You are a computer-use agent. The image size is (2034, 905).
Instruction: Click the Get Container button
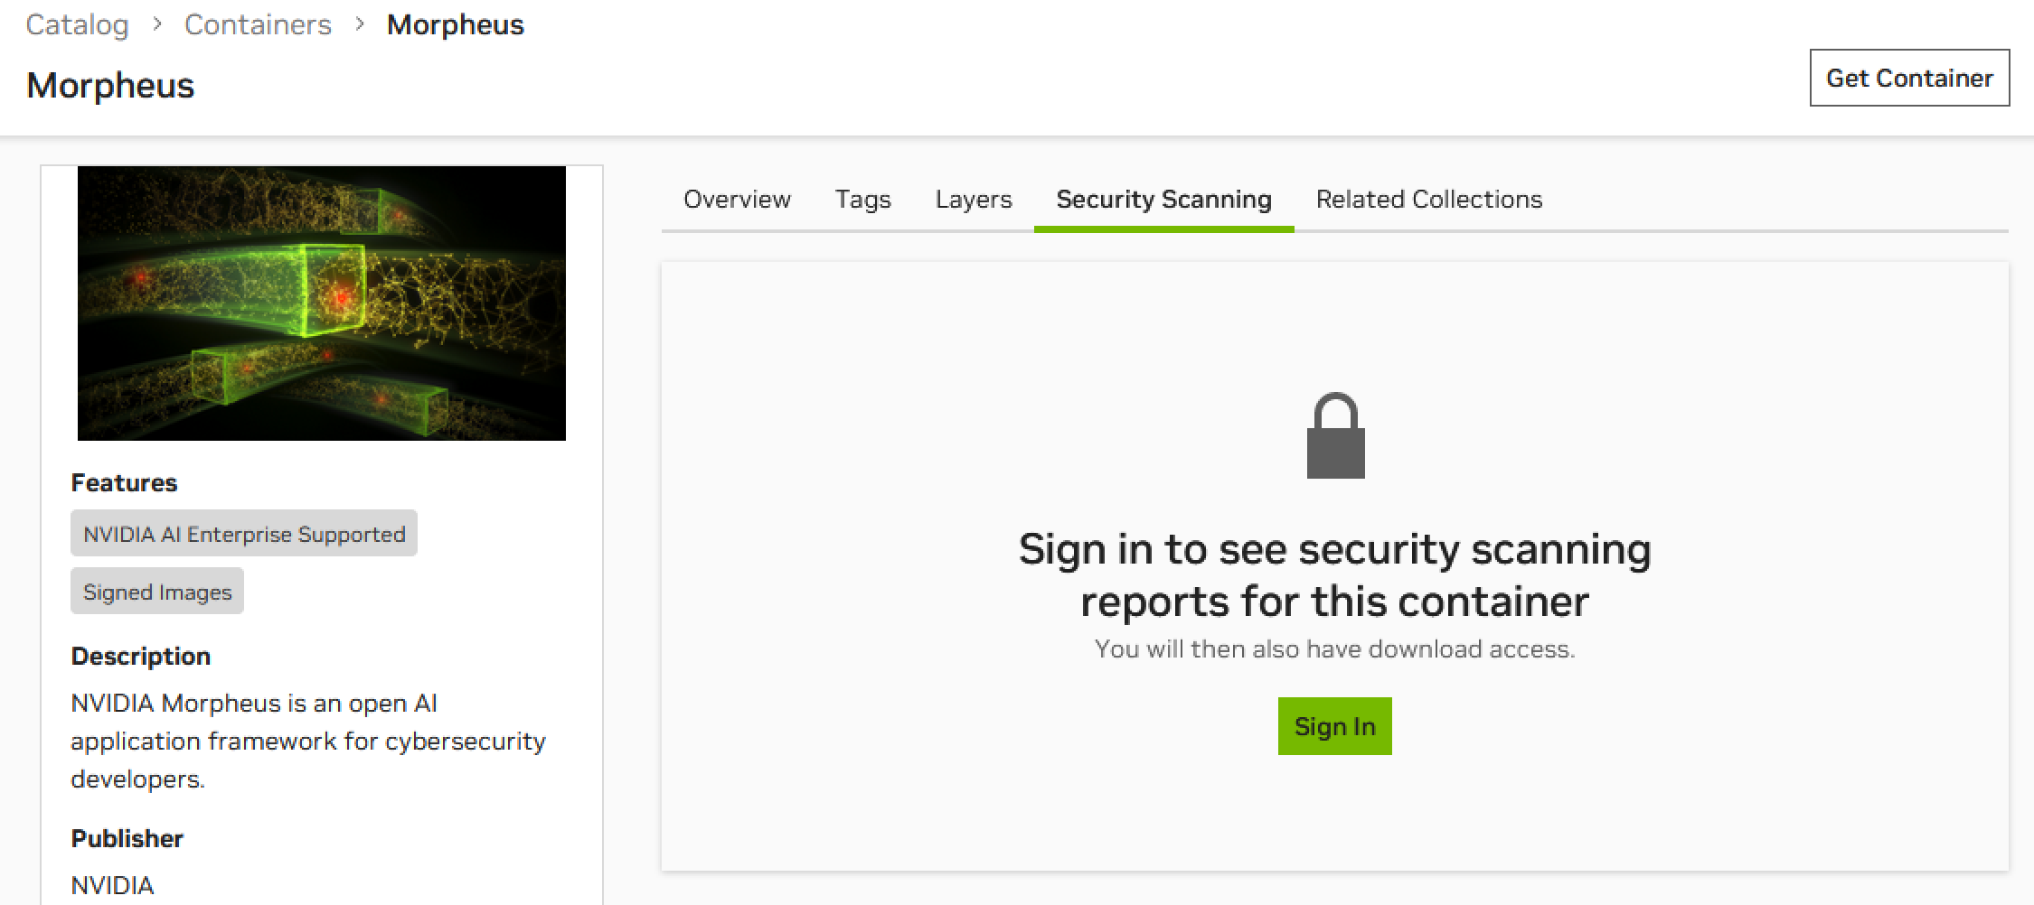[x=1909, y=78]
